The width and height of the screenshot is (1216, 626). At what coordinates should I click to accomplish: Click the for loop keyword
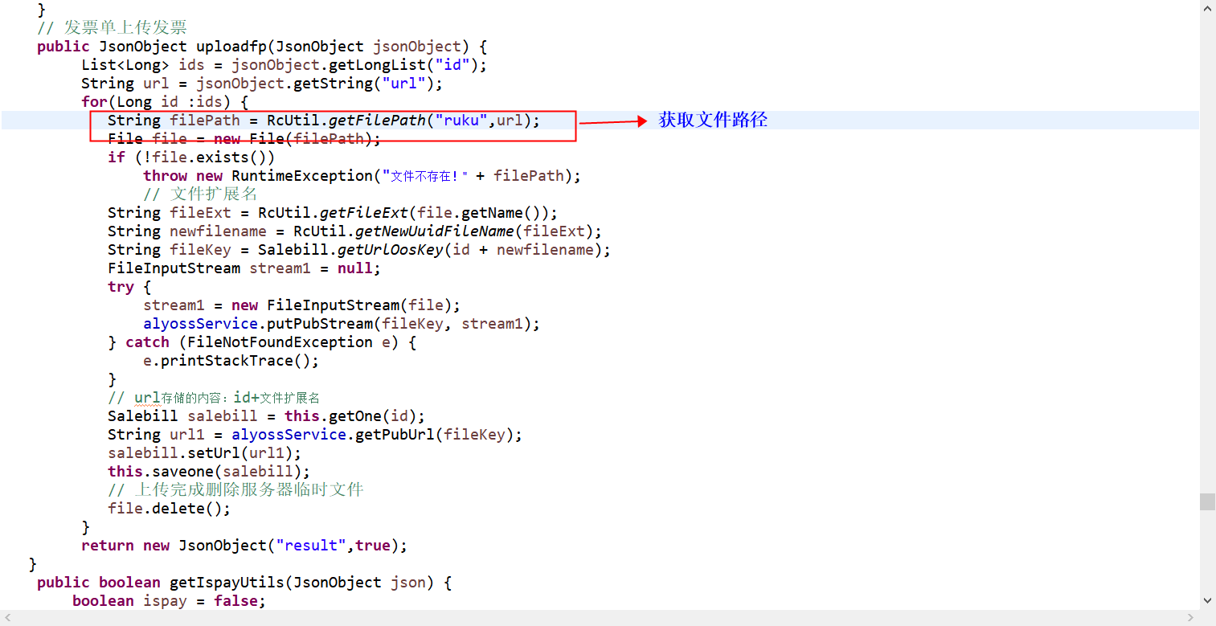pyautogui.click(x=94, y=102)
